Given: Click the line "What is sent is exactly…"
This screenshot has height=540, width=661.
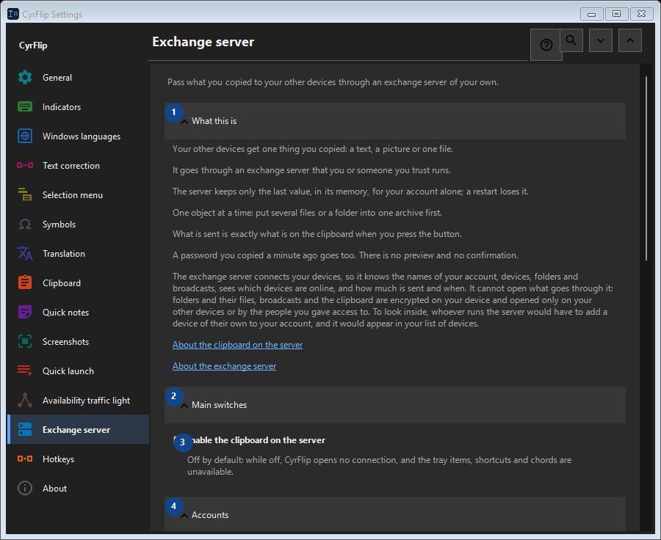Looking at the screenshot, I should pyautogui.click(x=317, y=234).
